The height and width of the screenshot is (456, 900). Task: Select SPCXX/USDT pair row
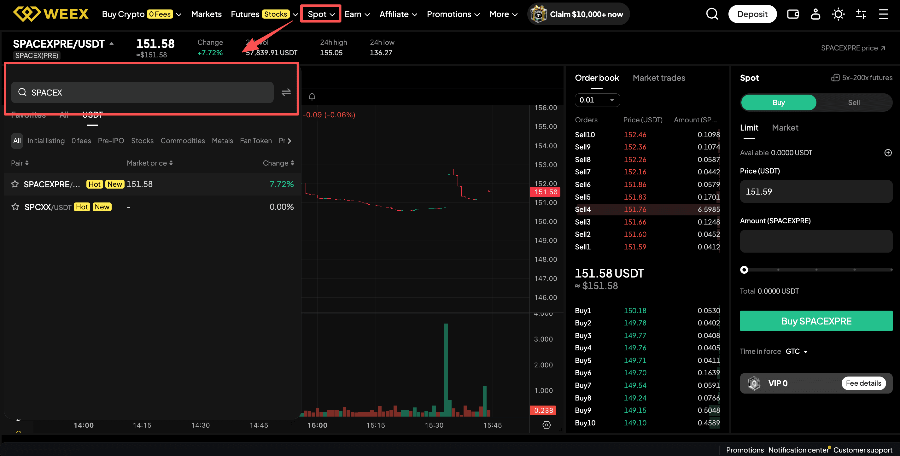152,207
